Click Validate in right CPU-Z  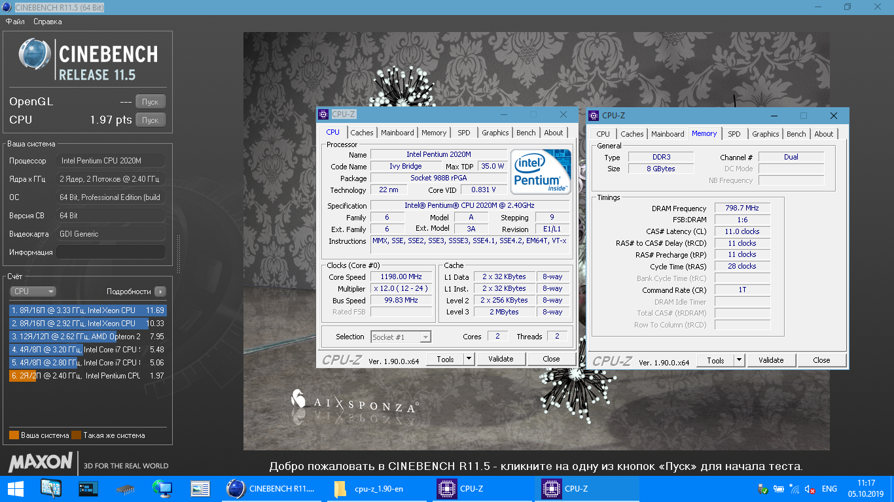pos(771,360)
